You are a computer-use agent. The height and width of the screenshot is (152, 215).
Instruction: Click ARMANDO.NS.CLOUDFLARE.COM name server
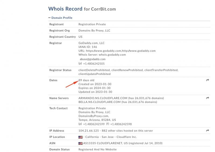click(x=103, y=98)
